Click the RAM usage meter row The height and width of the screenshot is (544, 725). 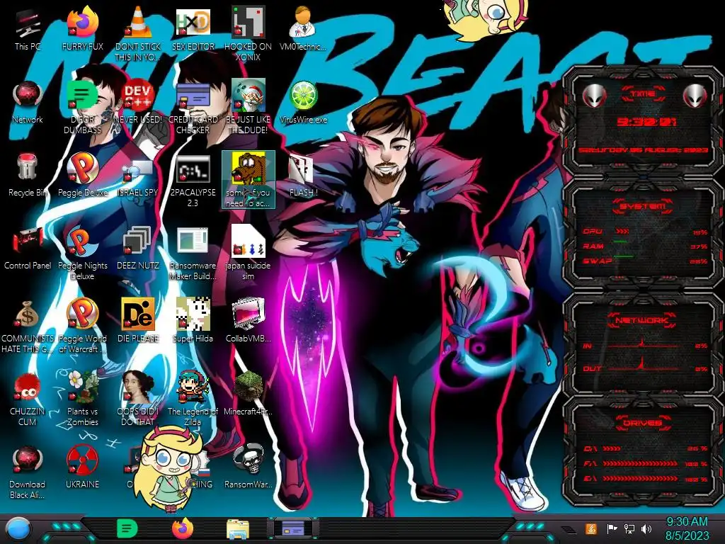[644, 246]
